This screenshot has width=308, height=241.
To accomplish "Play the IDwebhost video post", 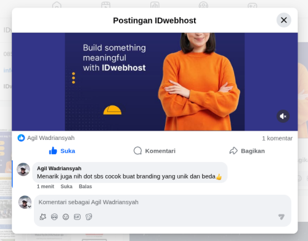I will click(x=155, y=81).
